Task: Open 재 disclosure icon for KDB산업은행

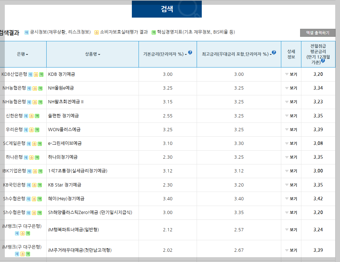Action: [x=31, y=75]
